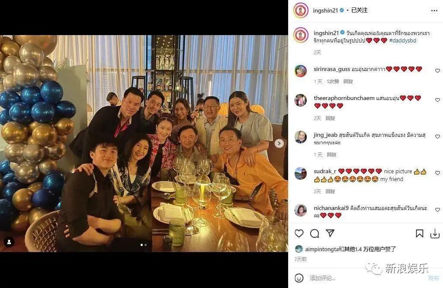Open the three-dot more options menu
Viewport: 443px width, 288px height.
point(434,10)
